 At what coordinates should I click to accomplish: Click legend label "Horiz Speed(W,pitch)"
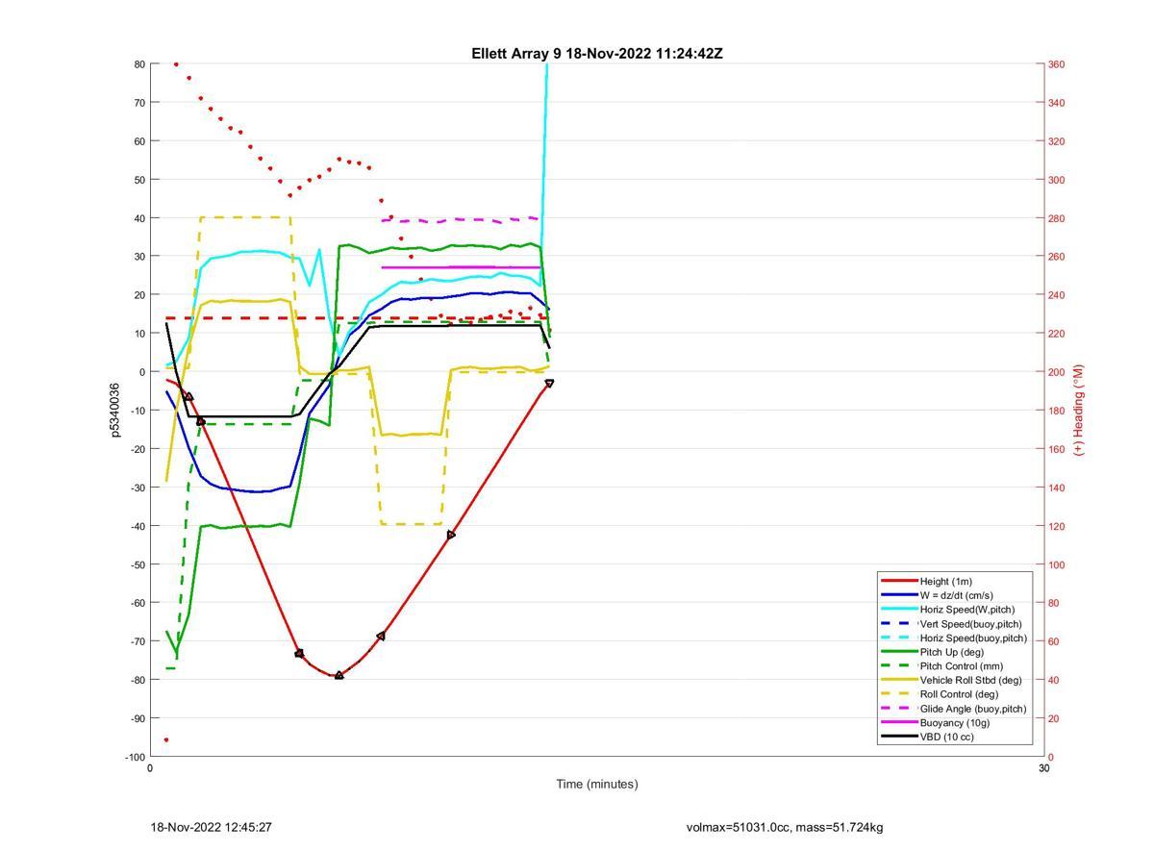966,610
